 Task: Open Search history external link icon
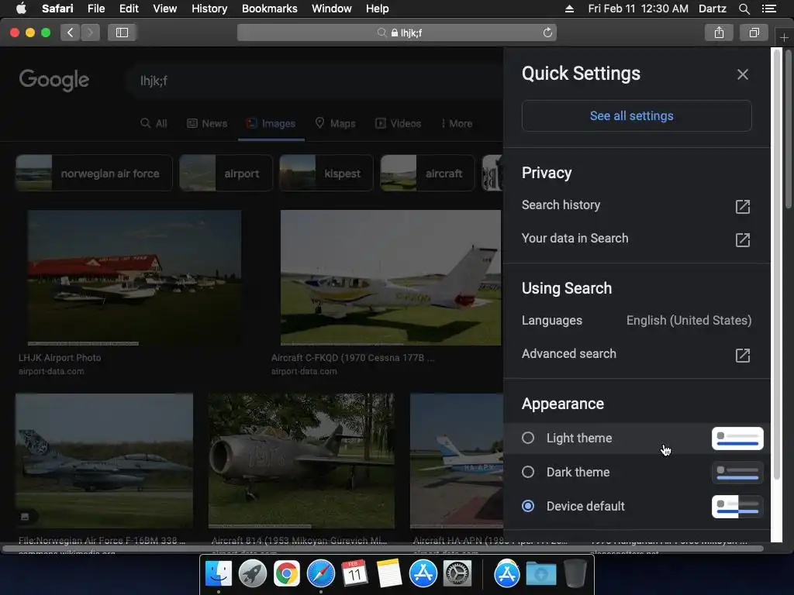pyautogui.click(x=742, y=206)
